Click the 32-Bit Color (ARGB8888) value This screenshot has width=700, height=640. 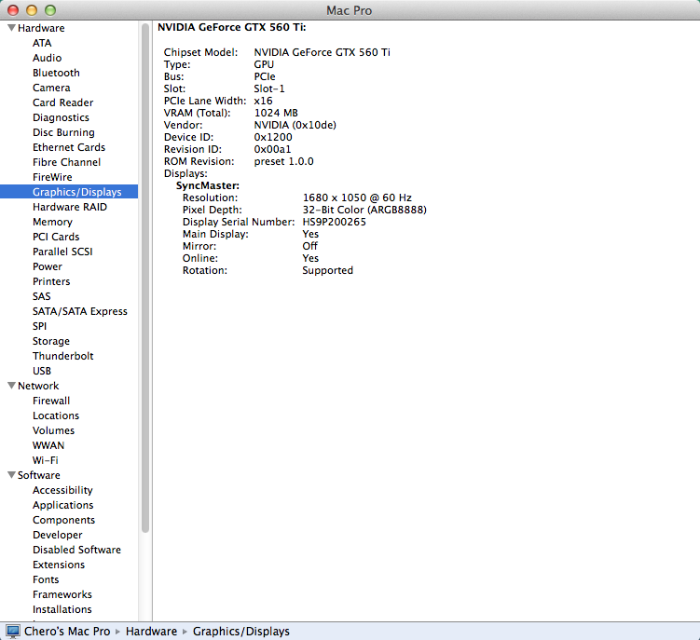tap(364, 210)
